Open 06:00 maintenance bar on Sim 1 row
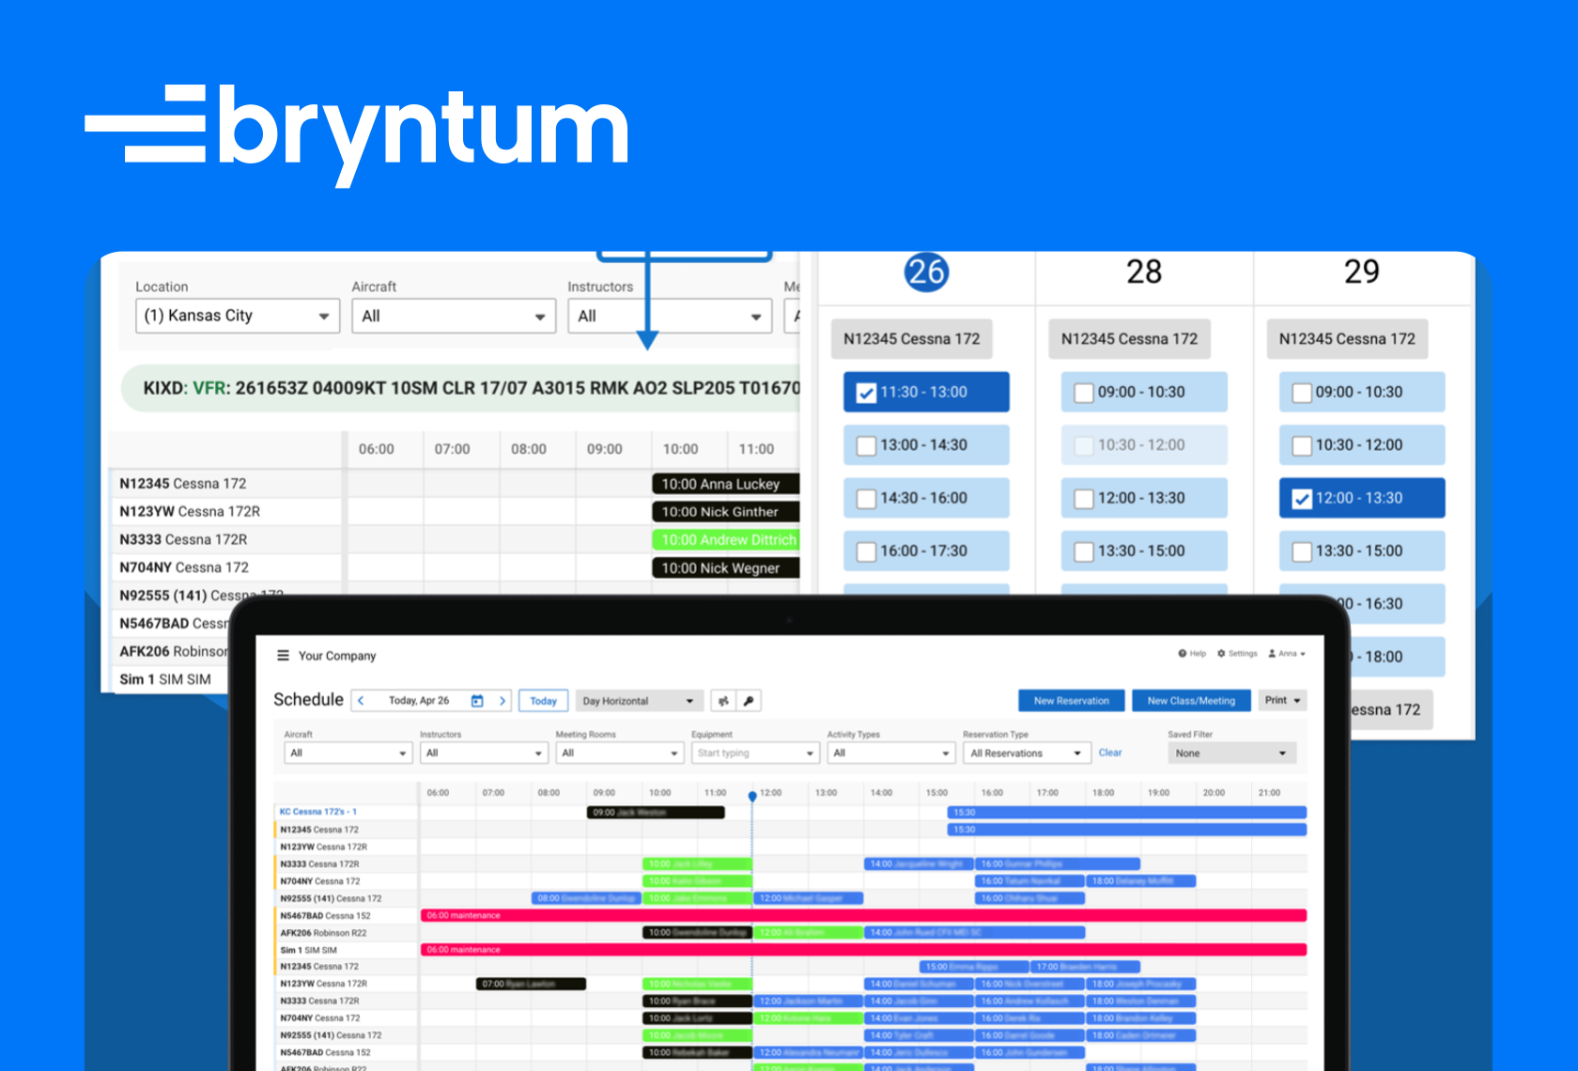The image size is (1578, 1071). 863,950
